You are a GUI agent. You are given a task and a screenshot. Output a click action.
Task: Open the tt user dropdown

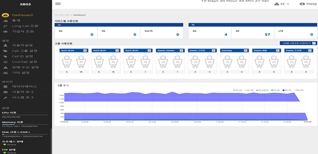282,4
